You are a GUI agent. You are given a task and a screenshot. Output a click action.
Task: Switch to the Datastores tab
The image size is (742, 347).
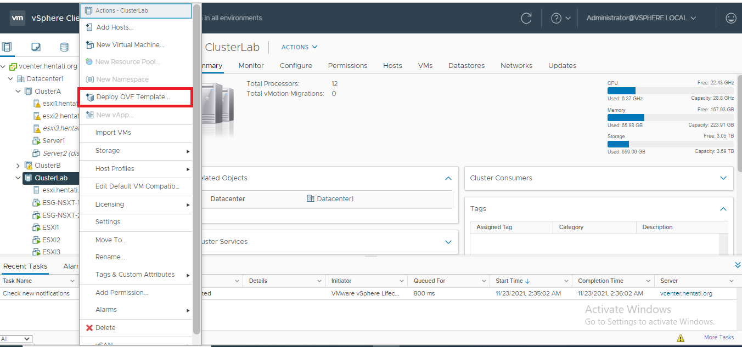click(466, 66)
